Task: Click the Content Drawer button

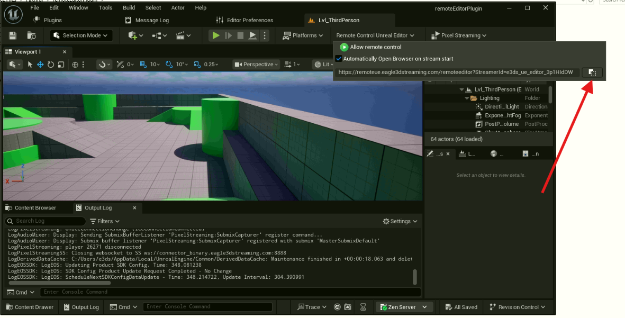Action: [x=30, y=307]
